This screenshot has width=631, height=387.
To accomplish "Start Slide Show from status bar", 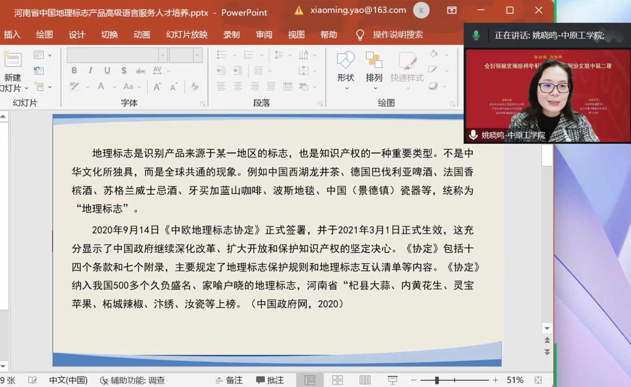I will pyautogui.click(x=393, y=380).
